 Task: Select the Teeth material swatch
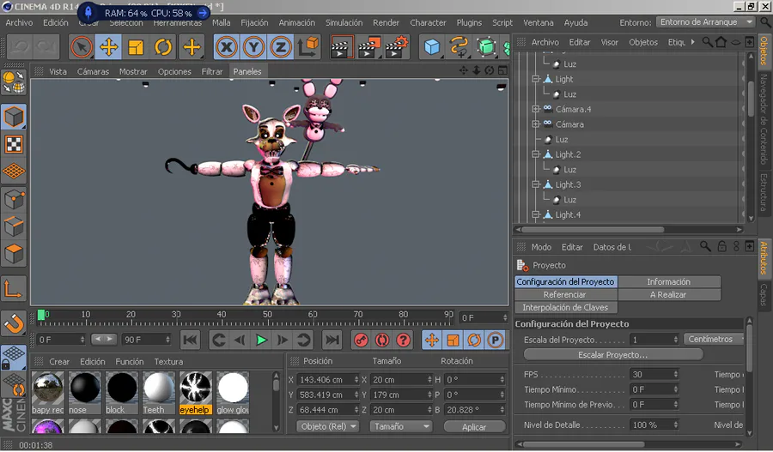coord(159,393)
